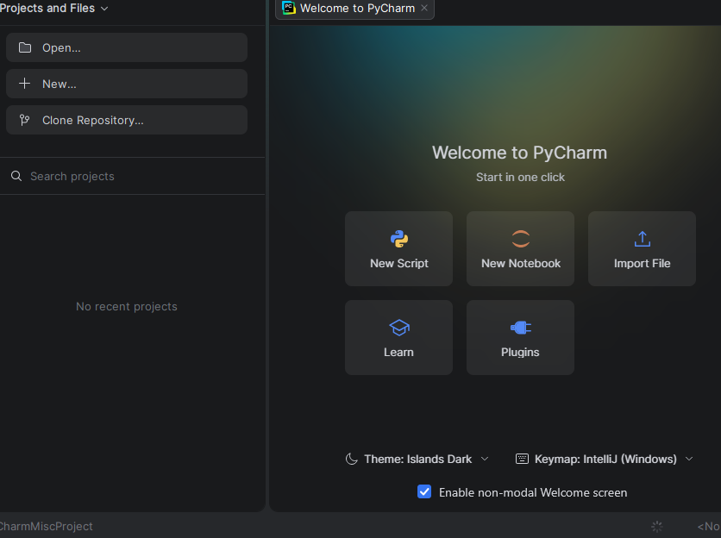Close the Welcome to PyCharm tab

[424, 8]
